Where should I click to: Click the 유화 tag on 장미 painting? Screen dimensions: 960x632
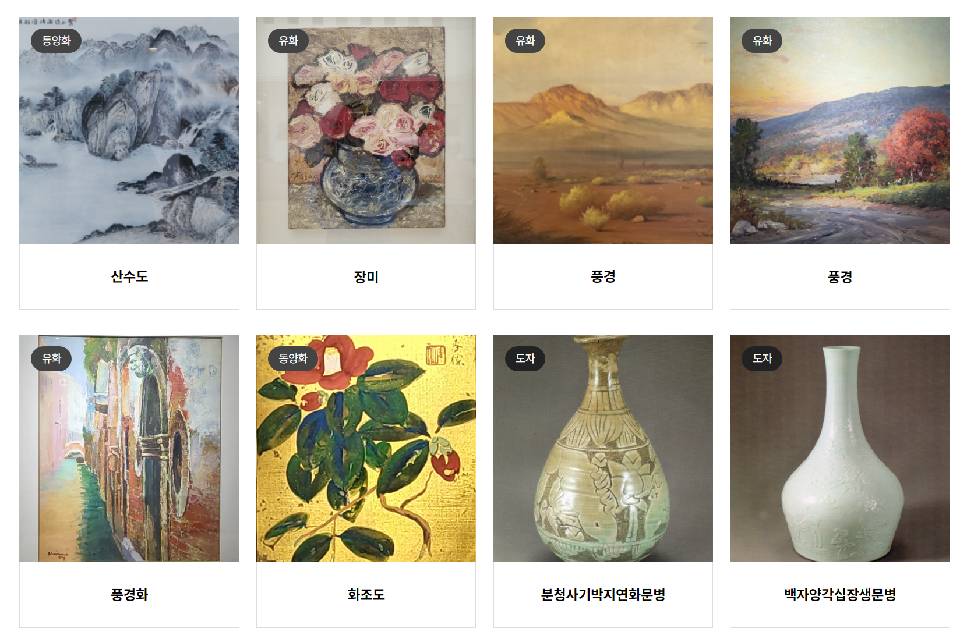pyautogui.click(x=288, y=41)
